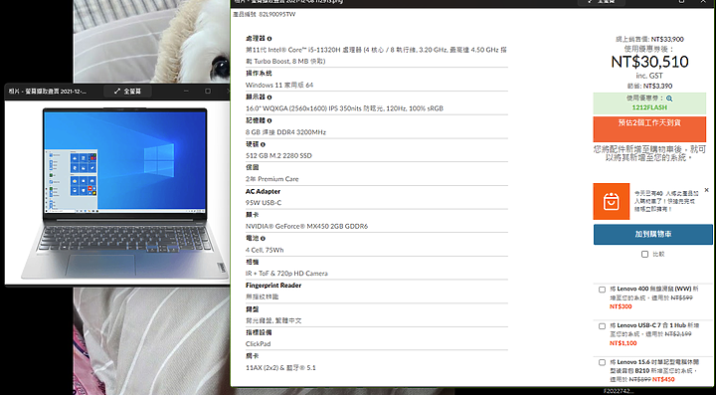The image size is (716, 395).
Task: Dismiss the purchase notification popup
Action: pyautogui.click(x=706, y=190)
